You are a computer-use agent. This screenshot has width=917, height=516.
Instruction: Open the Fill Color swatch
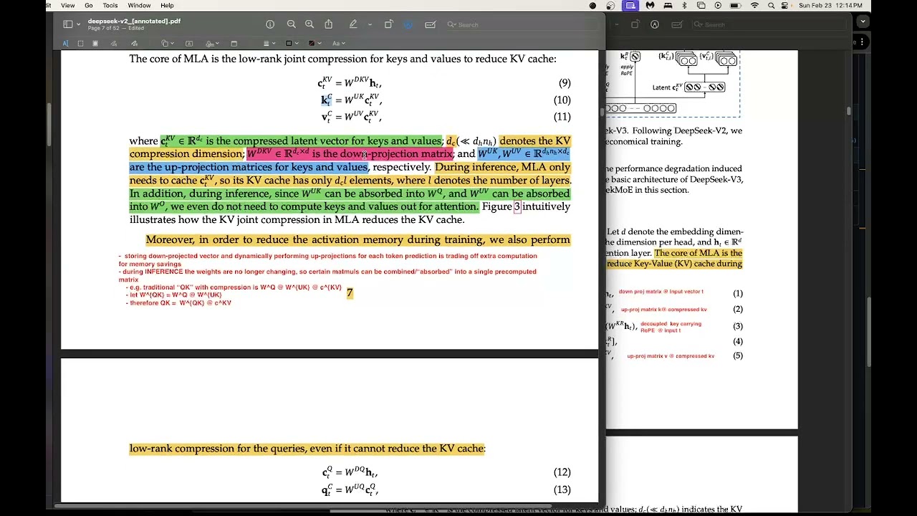coord(314,44)
